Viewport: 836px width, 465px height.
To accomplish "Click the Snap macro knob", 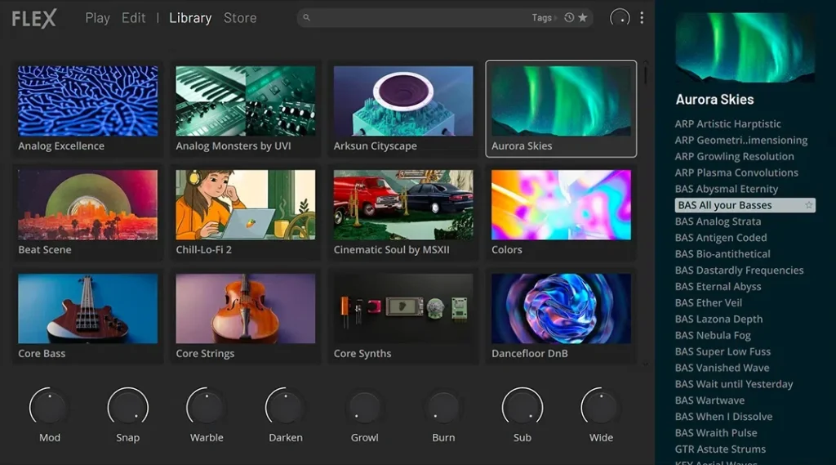I will (128, 407).
